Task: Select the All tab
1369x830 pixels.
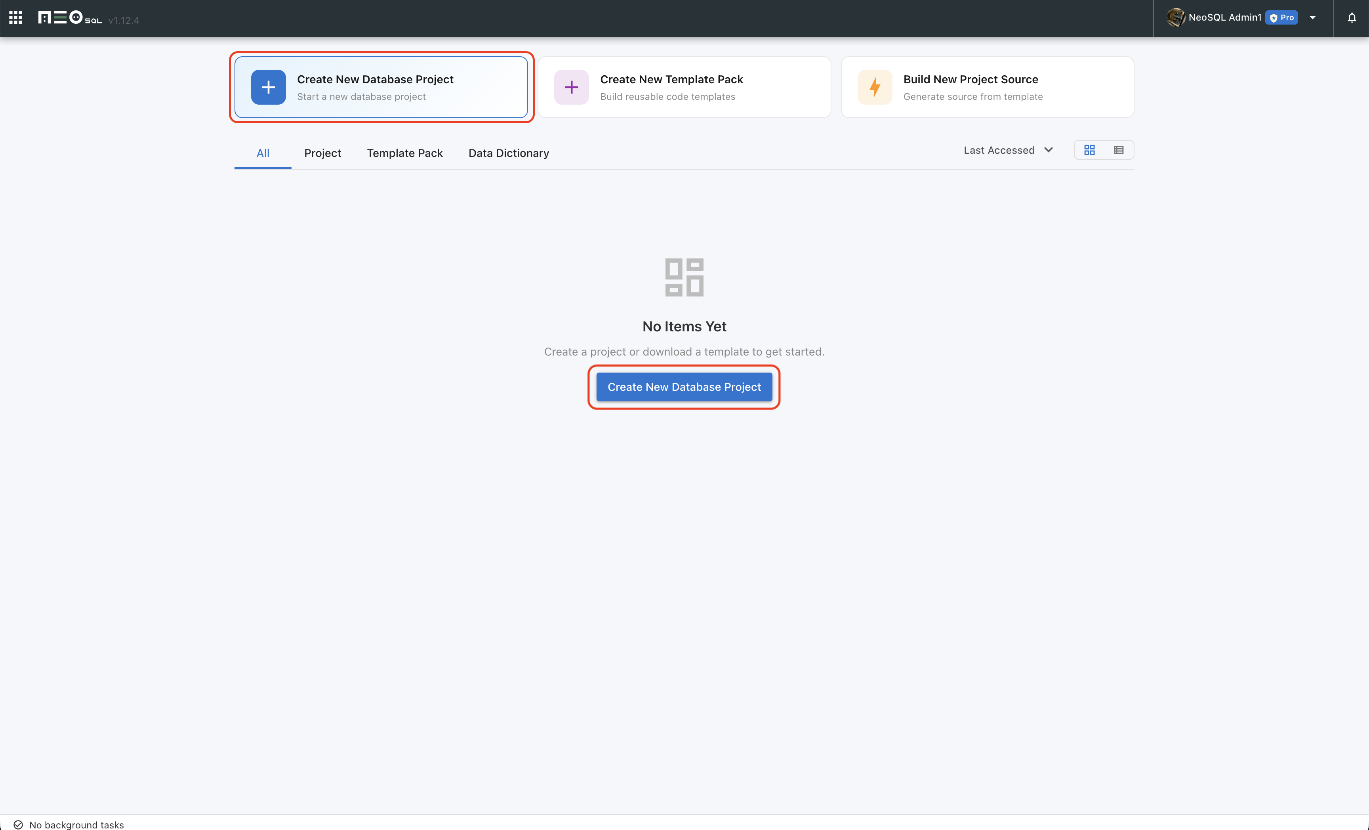Action: [263, 153]
